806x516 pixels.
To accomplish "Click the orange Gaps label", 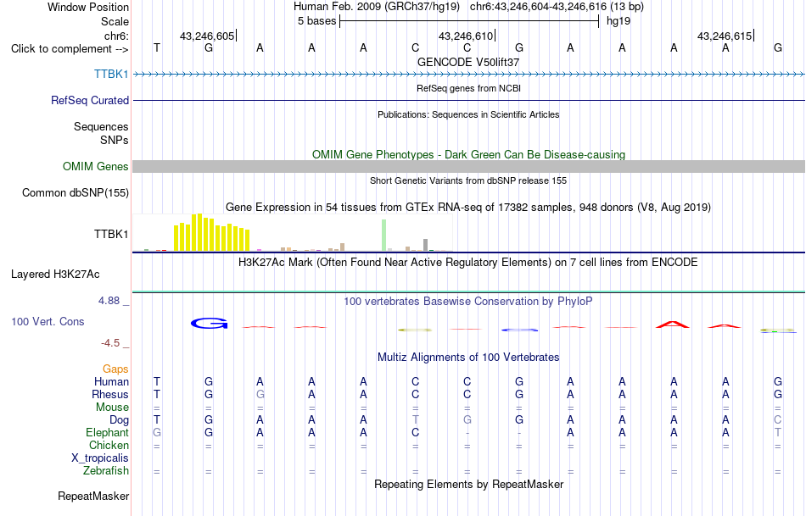I will [115, 369].
